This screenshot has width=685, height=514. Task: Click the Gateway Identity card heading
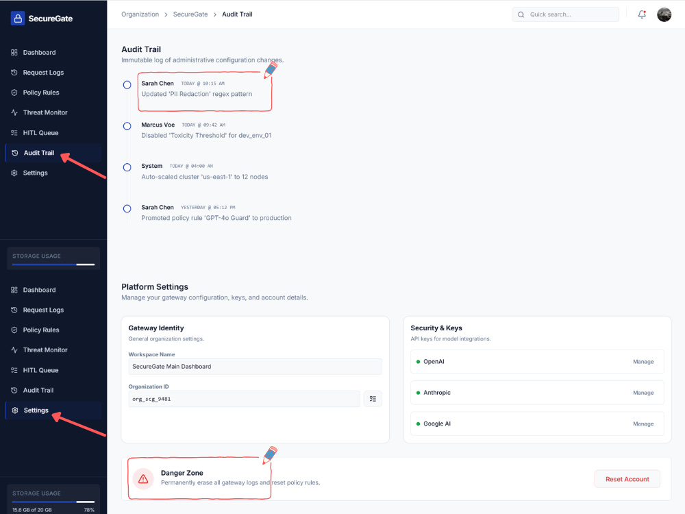(156, 328)
